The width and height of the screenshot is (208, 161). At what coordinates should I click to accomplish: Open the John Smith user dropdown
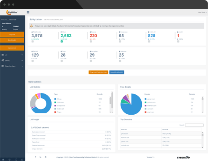[202, 12]
